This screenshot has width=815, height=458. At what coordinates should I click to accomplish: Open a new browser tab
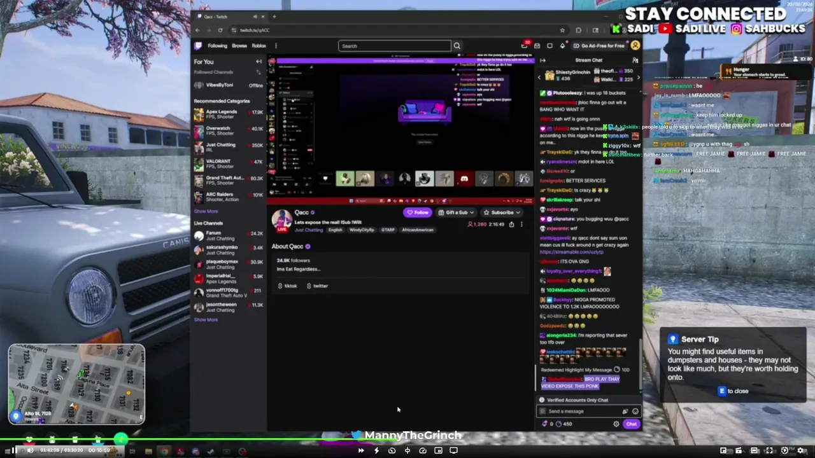click(274, 17)
